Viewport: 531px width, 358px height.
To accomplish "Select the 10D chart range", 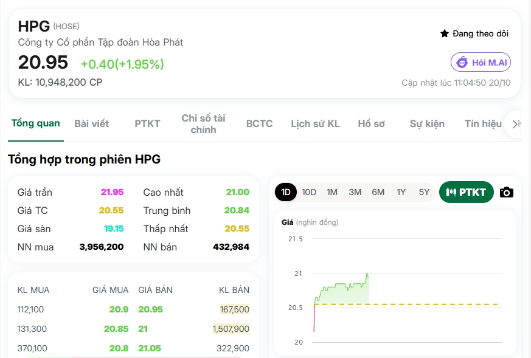I will coord(309,192).
